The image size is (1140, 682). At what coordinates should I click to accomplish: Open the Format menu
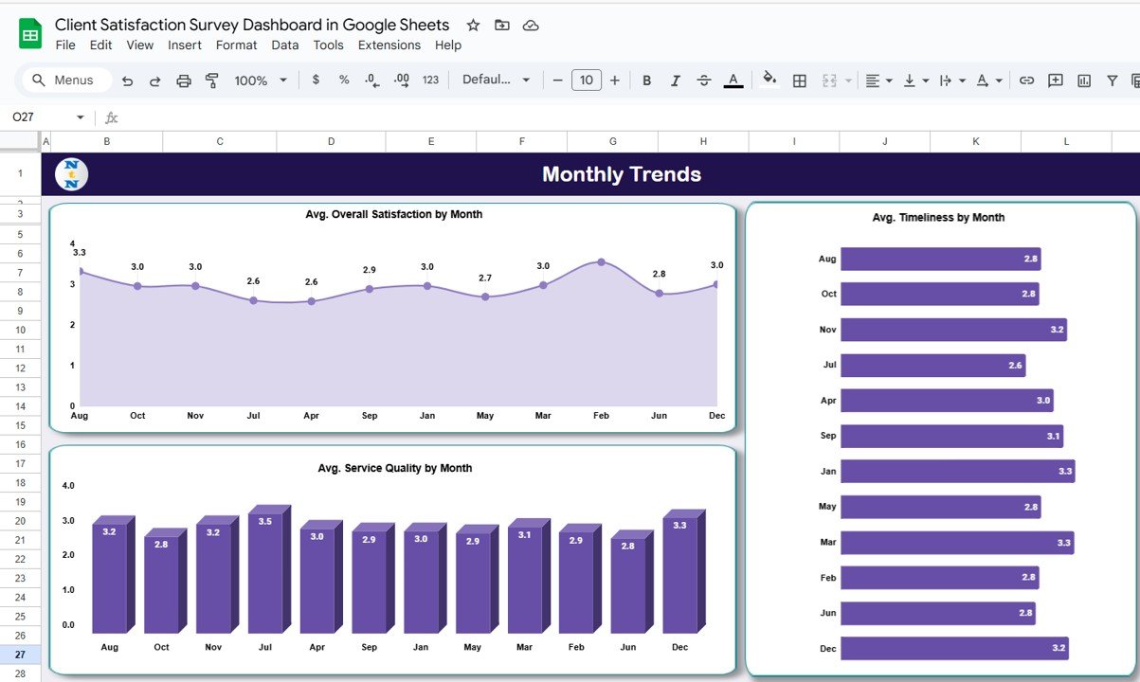click(236, 45)
